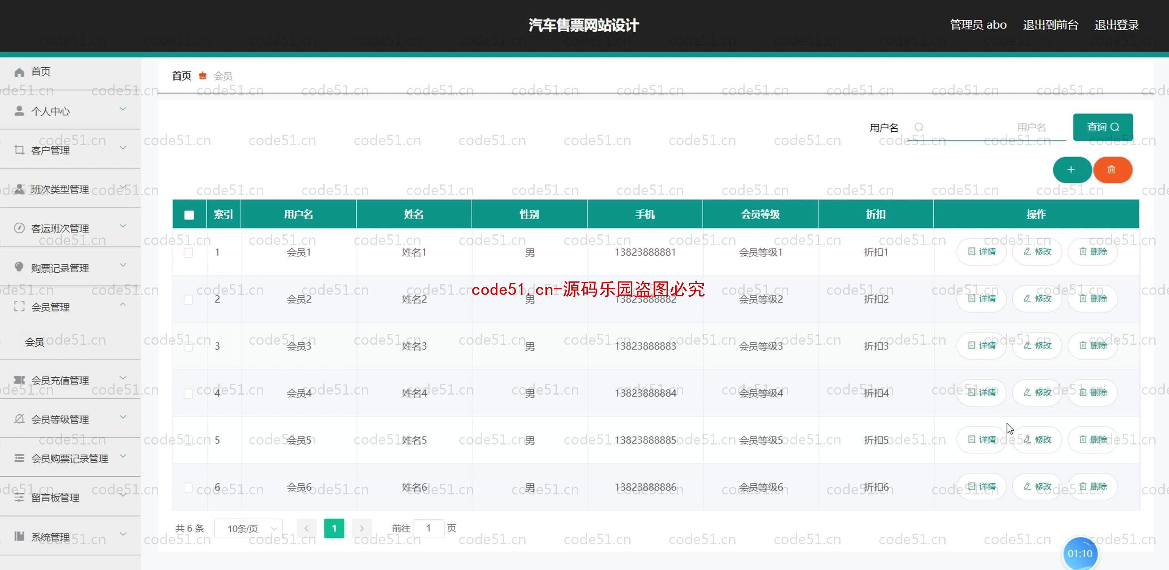The width and height of the screenshot is (1169, 570).
Task: Expand the 客运班次管理 chevron
Action: click(x=122, y=226)
